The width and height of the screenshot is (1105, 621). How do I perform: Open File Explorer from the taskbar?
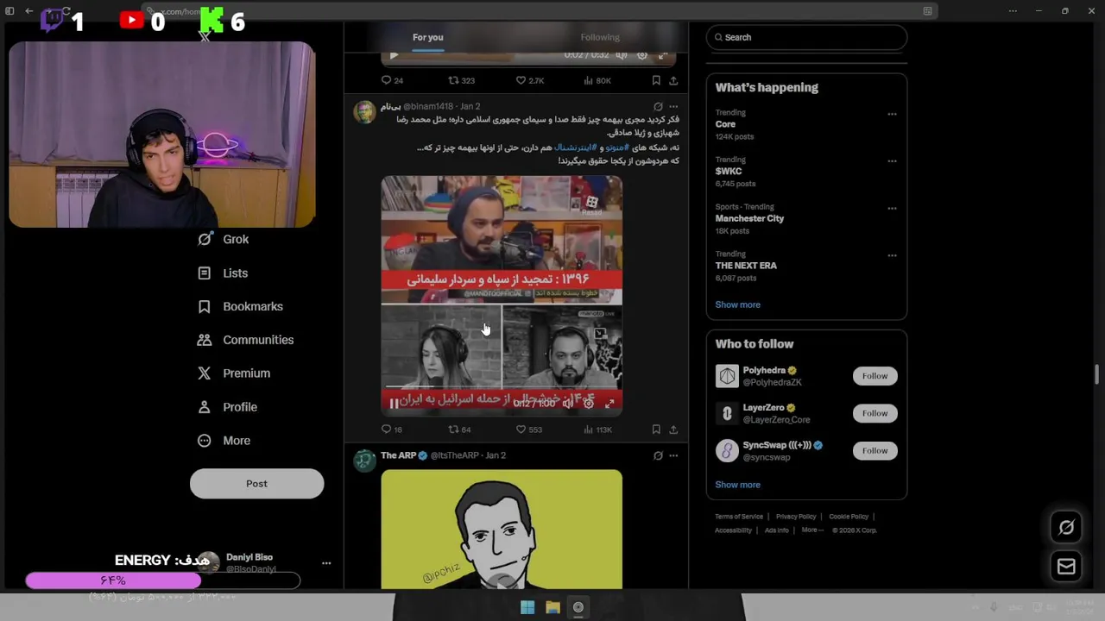[x=552, y=607]
